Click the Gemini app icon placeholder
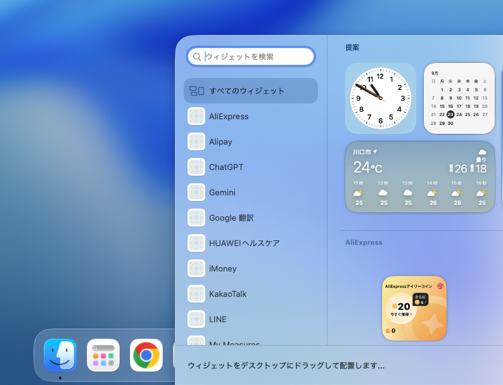This screenshot has width=503, height=385. tap(196, 192)
